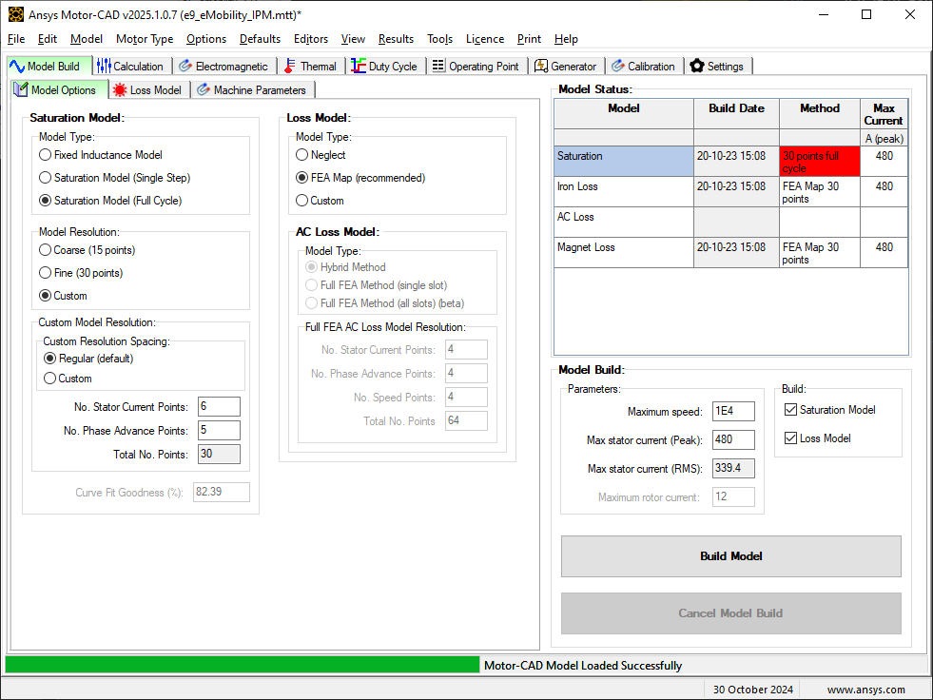
Task: Open the Results menu
Action: (x=396, y=39)
